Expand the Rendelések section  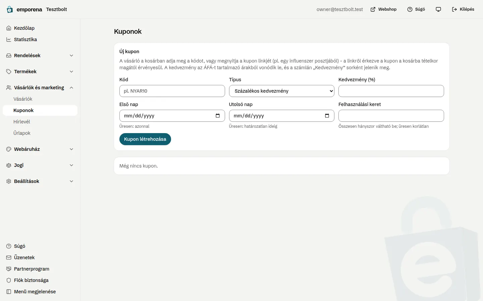(x=40, y=56)
